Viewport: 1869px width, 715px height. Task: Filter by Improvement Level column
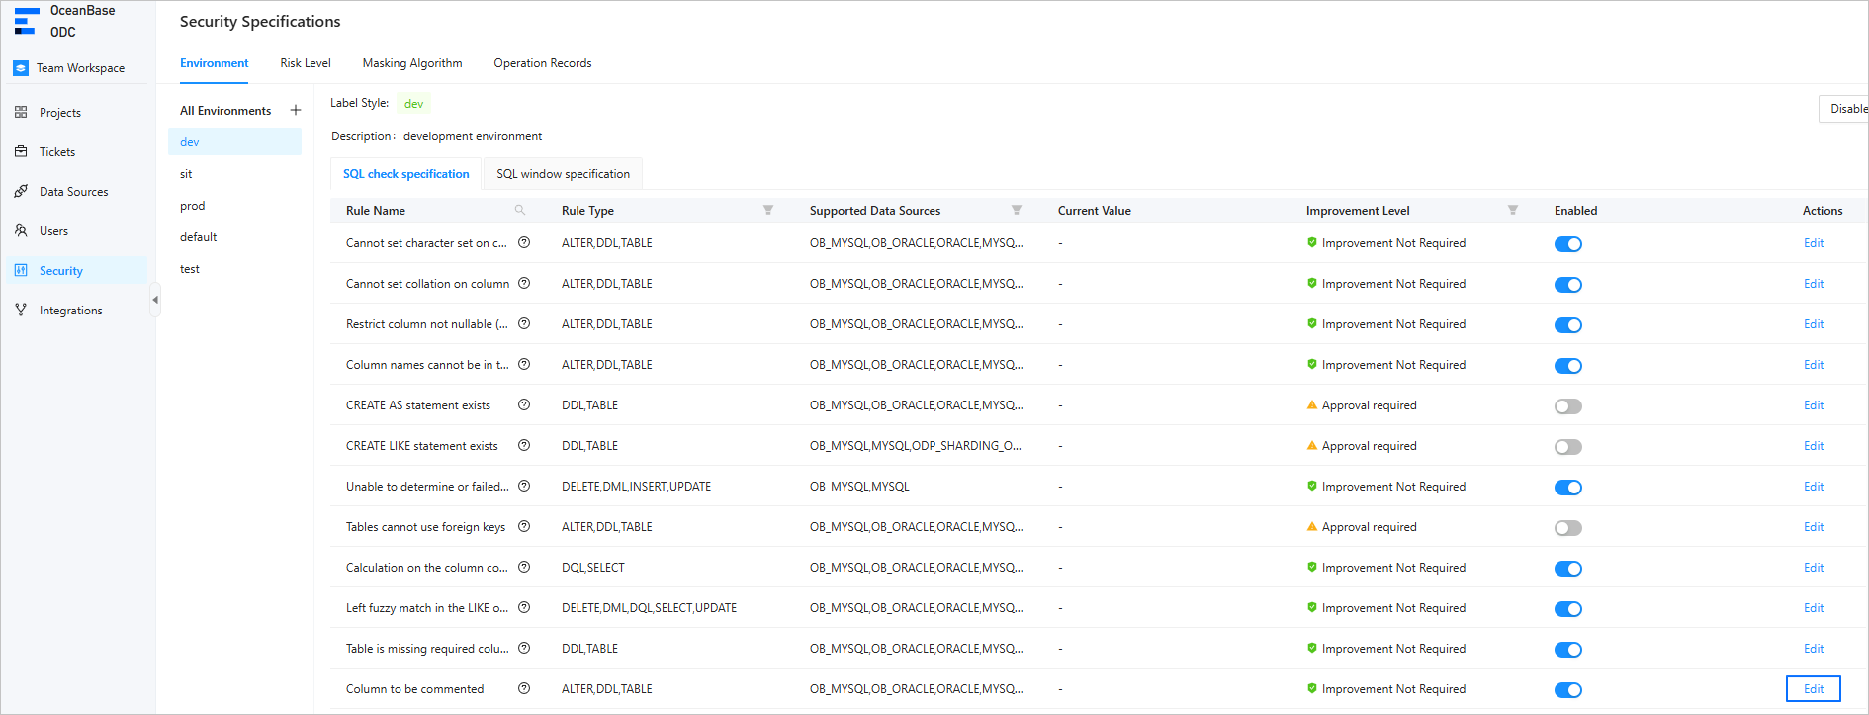1512,211
